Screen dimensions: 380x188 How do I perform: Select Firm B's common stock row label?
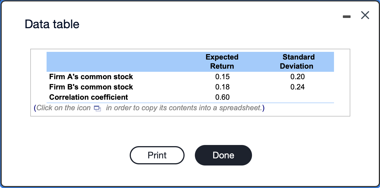91,87
